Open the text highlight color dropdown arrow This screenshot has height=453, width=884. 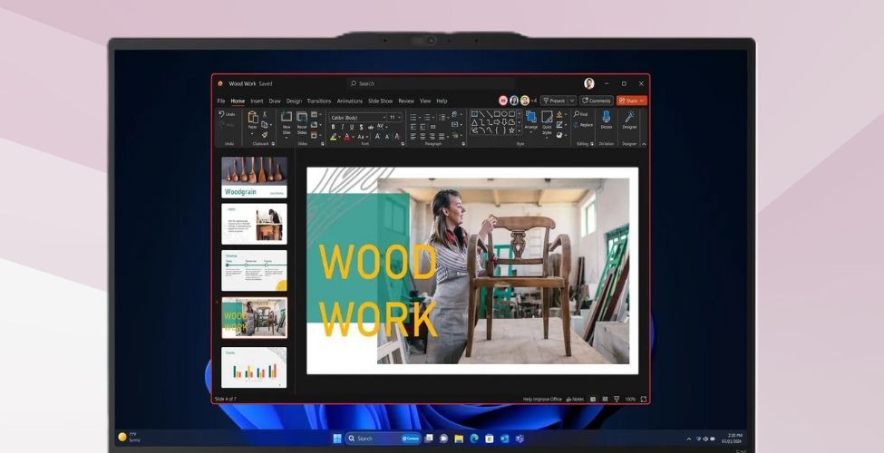(x=340, y=136)
